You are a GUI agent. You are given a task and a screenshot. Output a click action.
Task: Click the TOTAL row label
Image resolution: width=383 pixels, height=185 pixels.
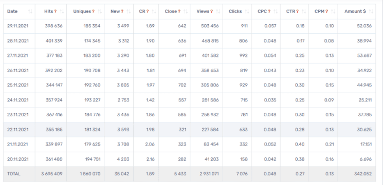[x=14, y=174]
